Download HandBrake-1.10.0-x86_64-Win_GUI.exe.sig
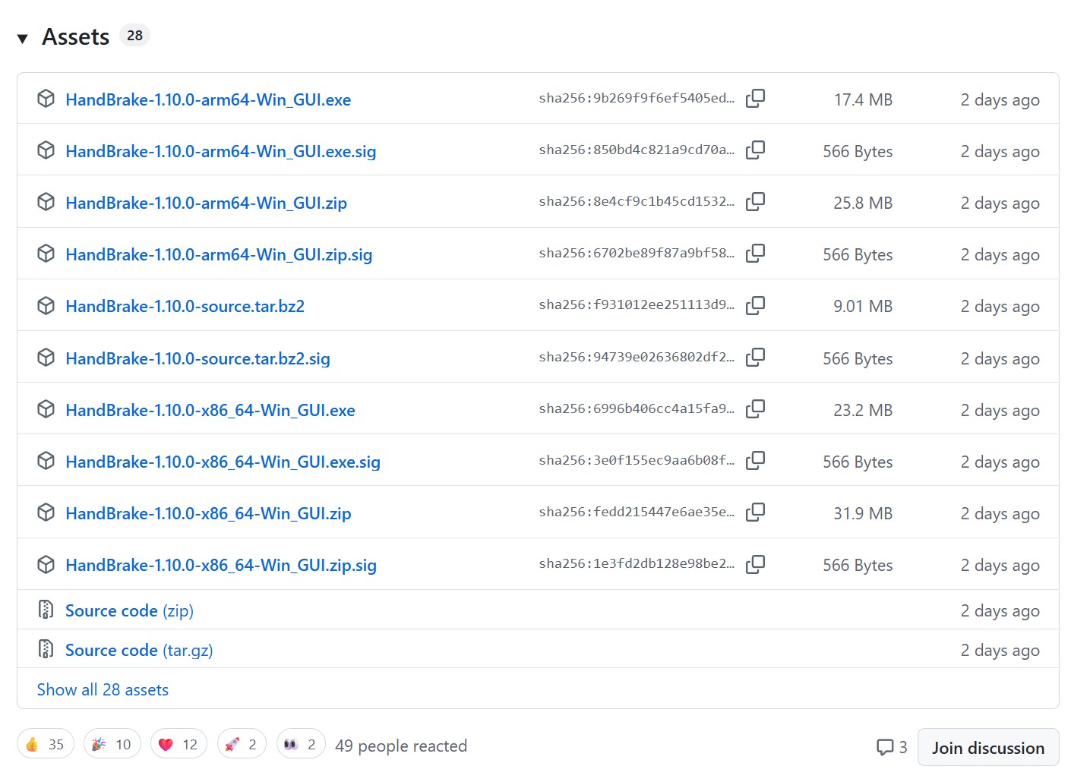The image size is (1071, 782). 223,462
